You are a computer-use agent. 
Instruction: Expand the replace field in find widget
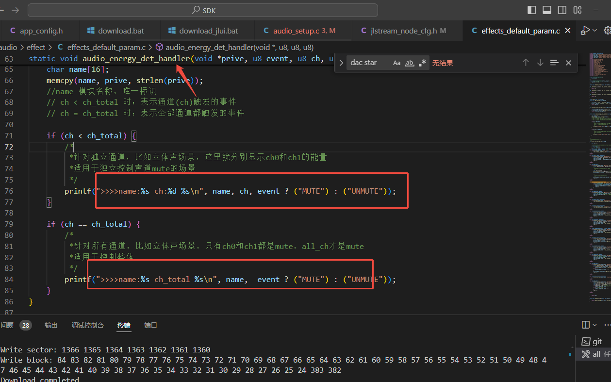[341, 63]
